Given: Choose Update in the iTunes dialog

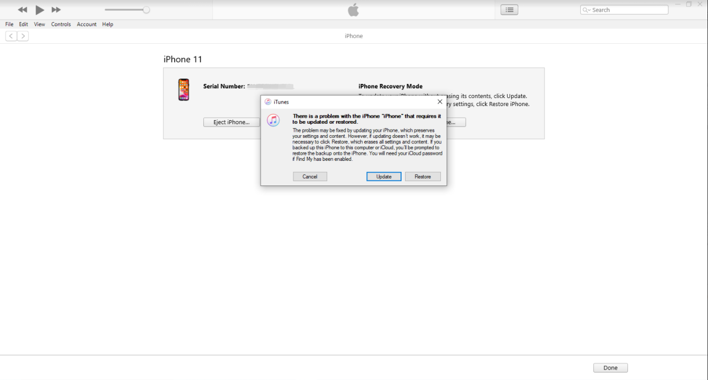Looking at the screenshot, I should click(x=384, y=176).
